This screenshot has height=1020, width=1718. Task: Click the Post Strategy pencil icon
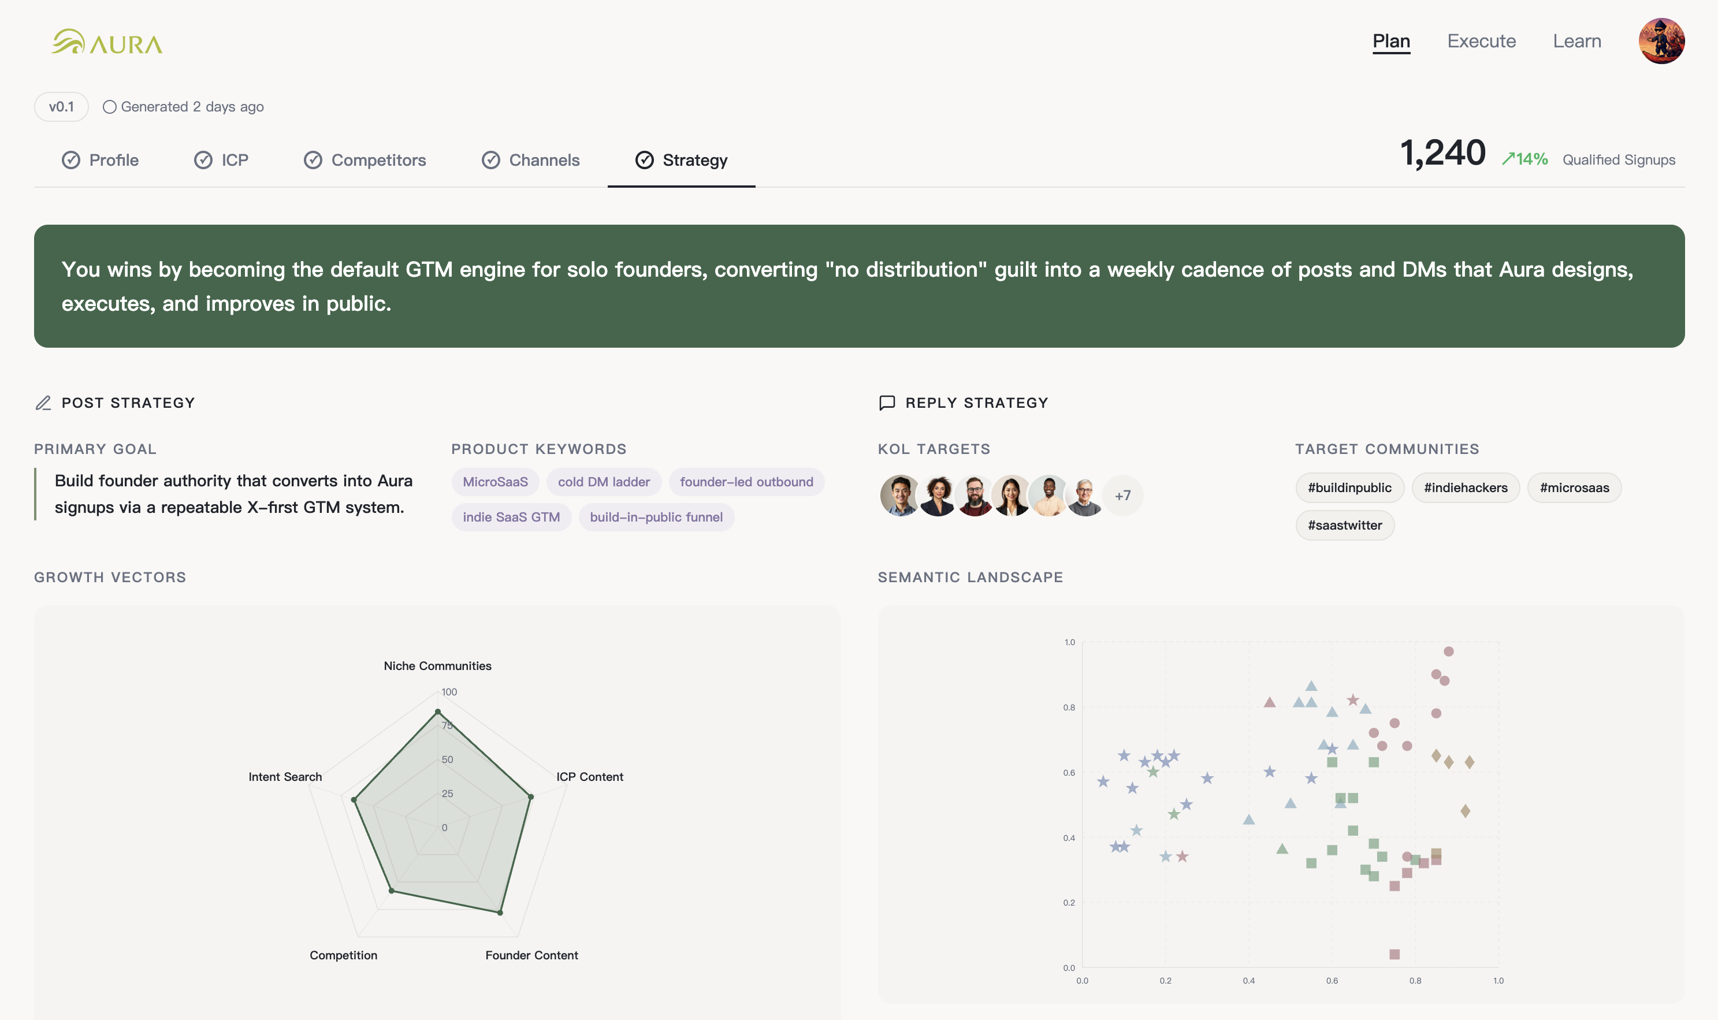pyautogui.click(x=43, y=403)
